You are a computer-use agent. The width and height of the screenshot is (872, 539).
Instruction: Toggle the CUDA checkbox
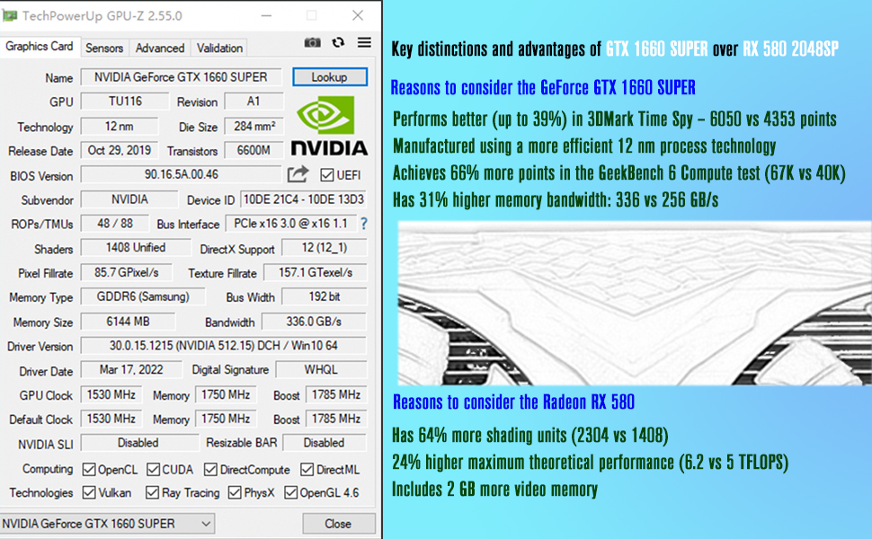click(x=154, y=470)
